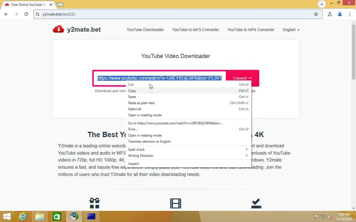
Task: Go to YouTube to MP3 Converter
Action: click(196, 30)
